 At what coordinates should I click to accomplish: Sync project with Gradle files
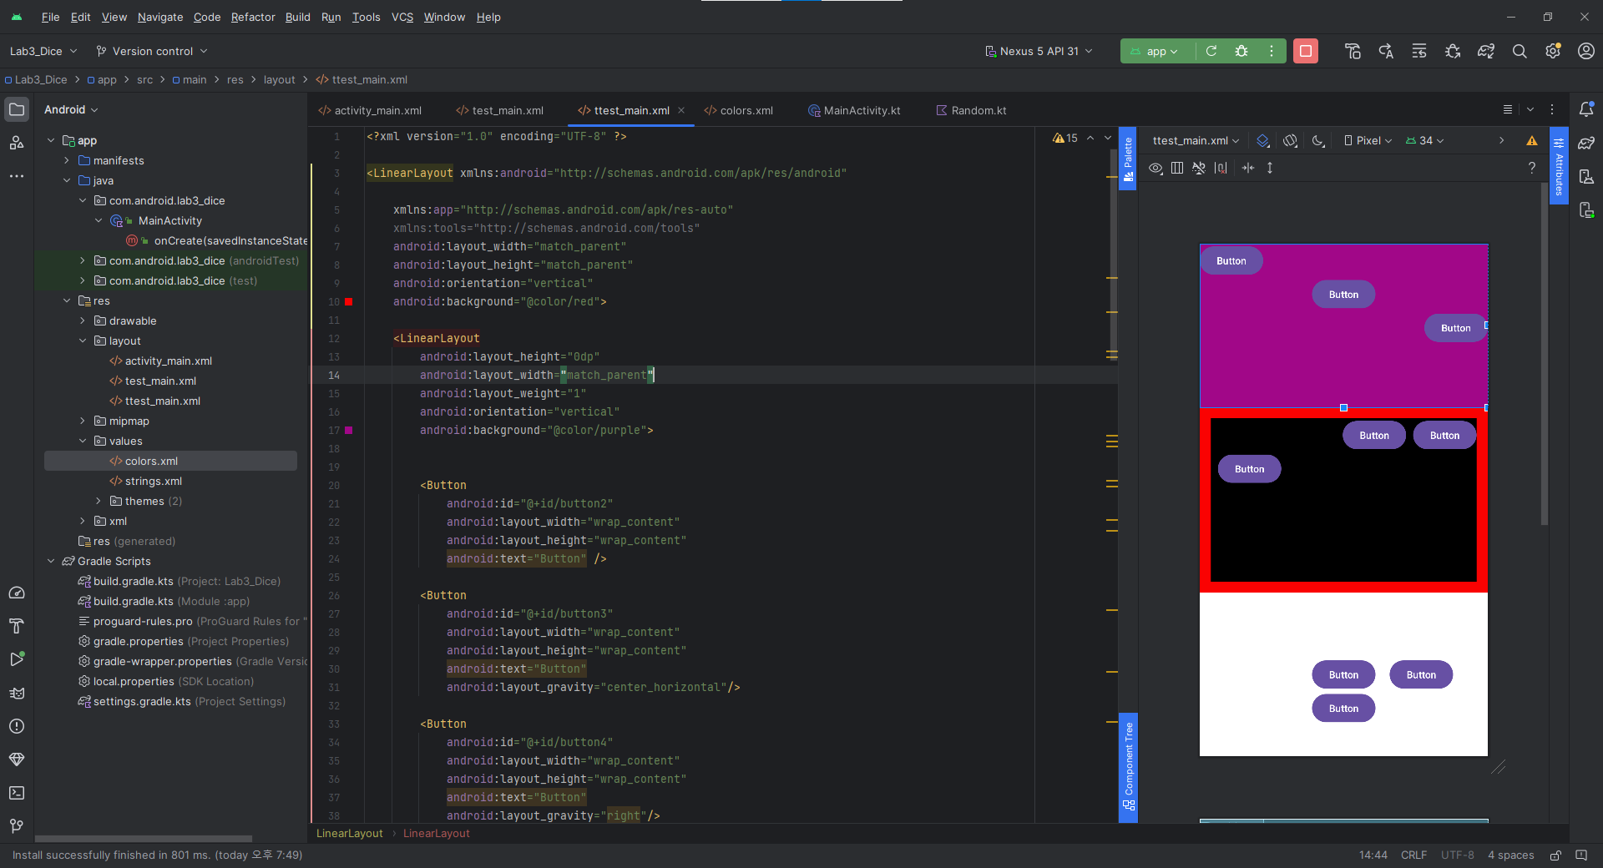1486,51
